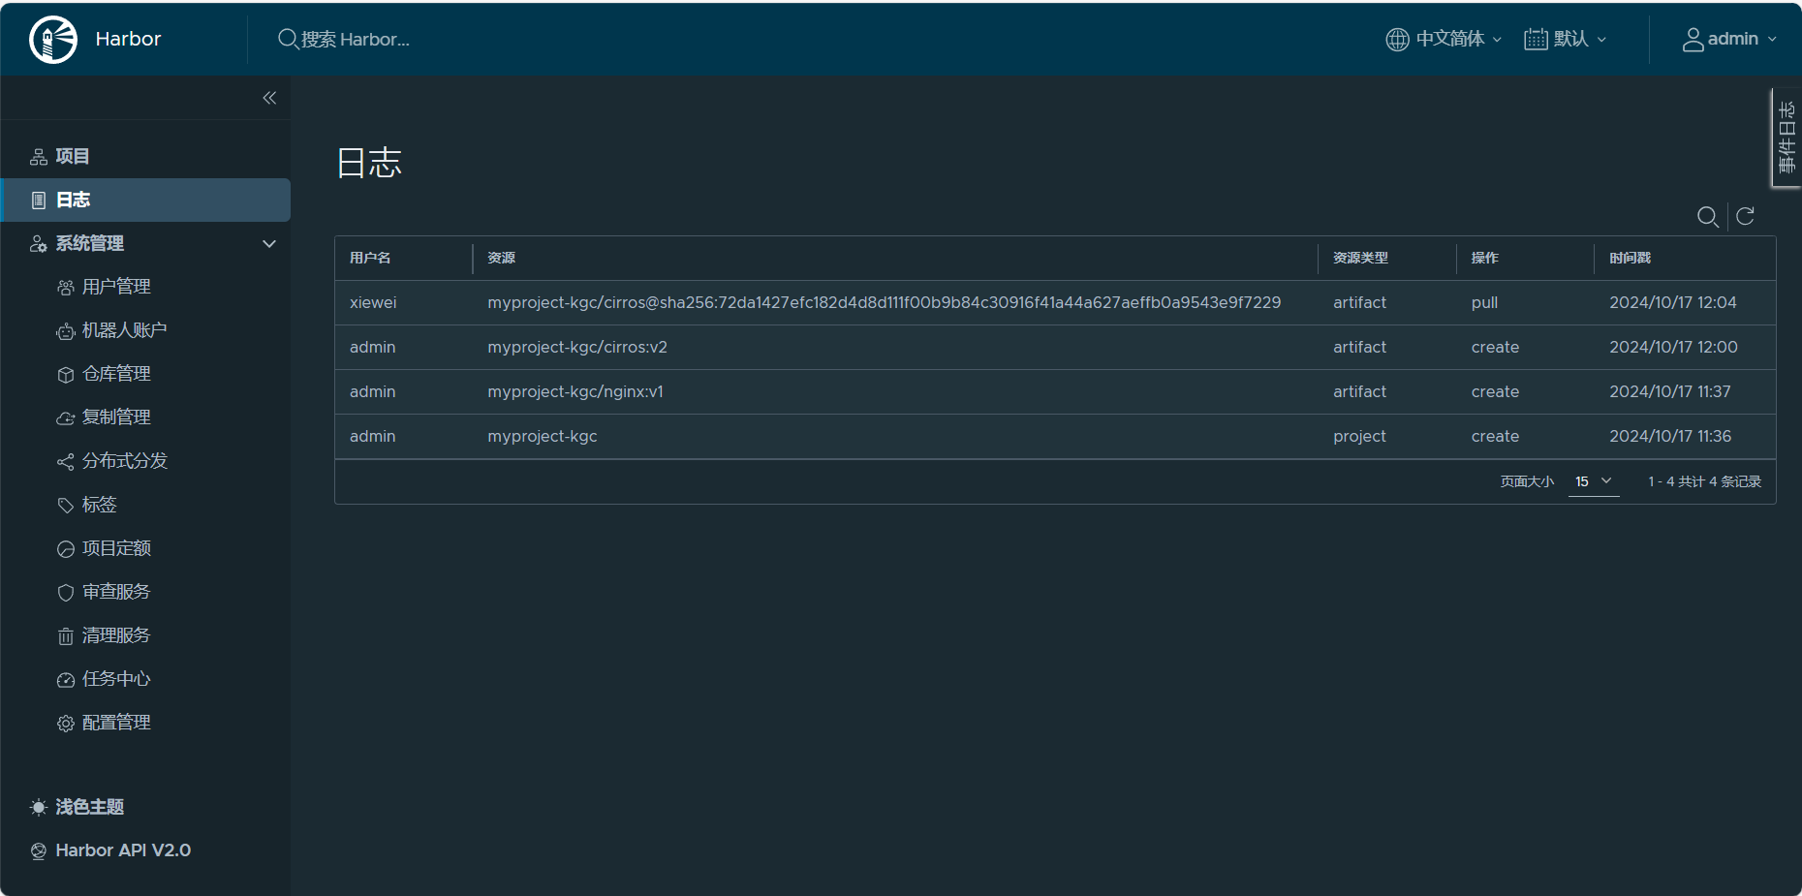Refresh the log list
Screen dimensions: 1802x896
pos(1745,217)
